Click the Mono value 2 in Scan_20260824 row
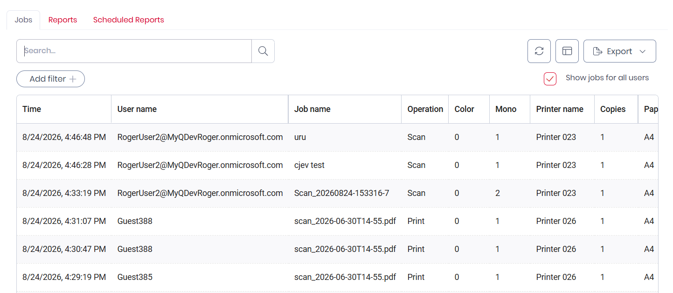This screenshot has width=673, height=293. pyautogui.click(x=498, y=193)
